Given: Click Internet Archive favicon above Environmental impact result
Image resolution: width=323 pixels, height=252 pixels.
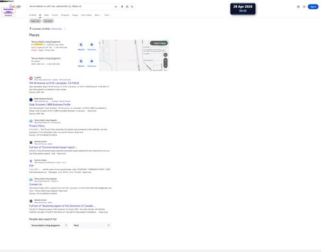Looking at the screenshot, I should pyautogui.click(x=31, y=143).
